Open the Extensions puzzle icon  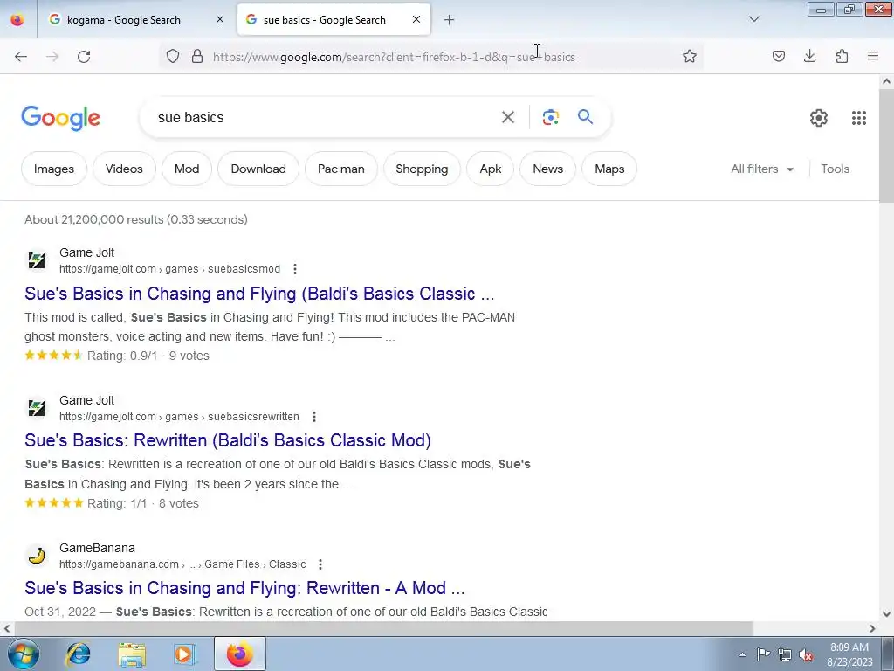pyautogui.click(x=842, y=56)
